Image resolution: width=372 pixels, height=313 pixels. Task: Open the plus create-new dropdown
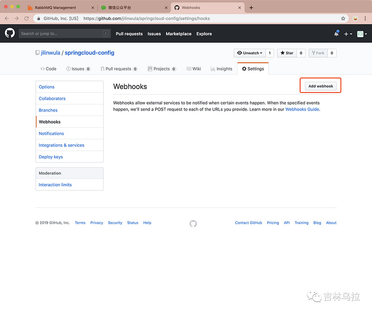pyautogui.click(x=348, y=34)
